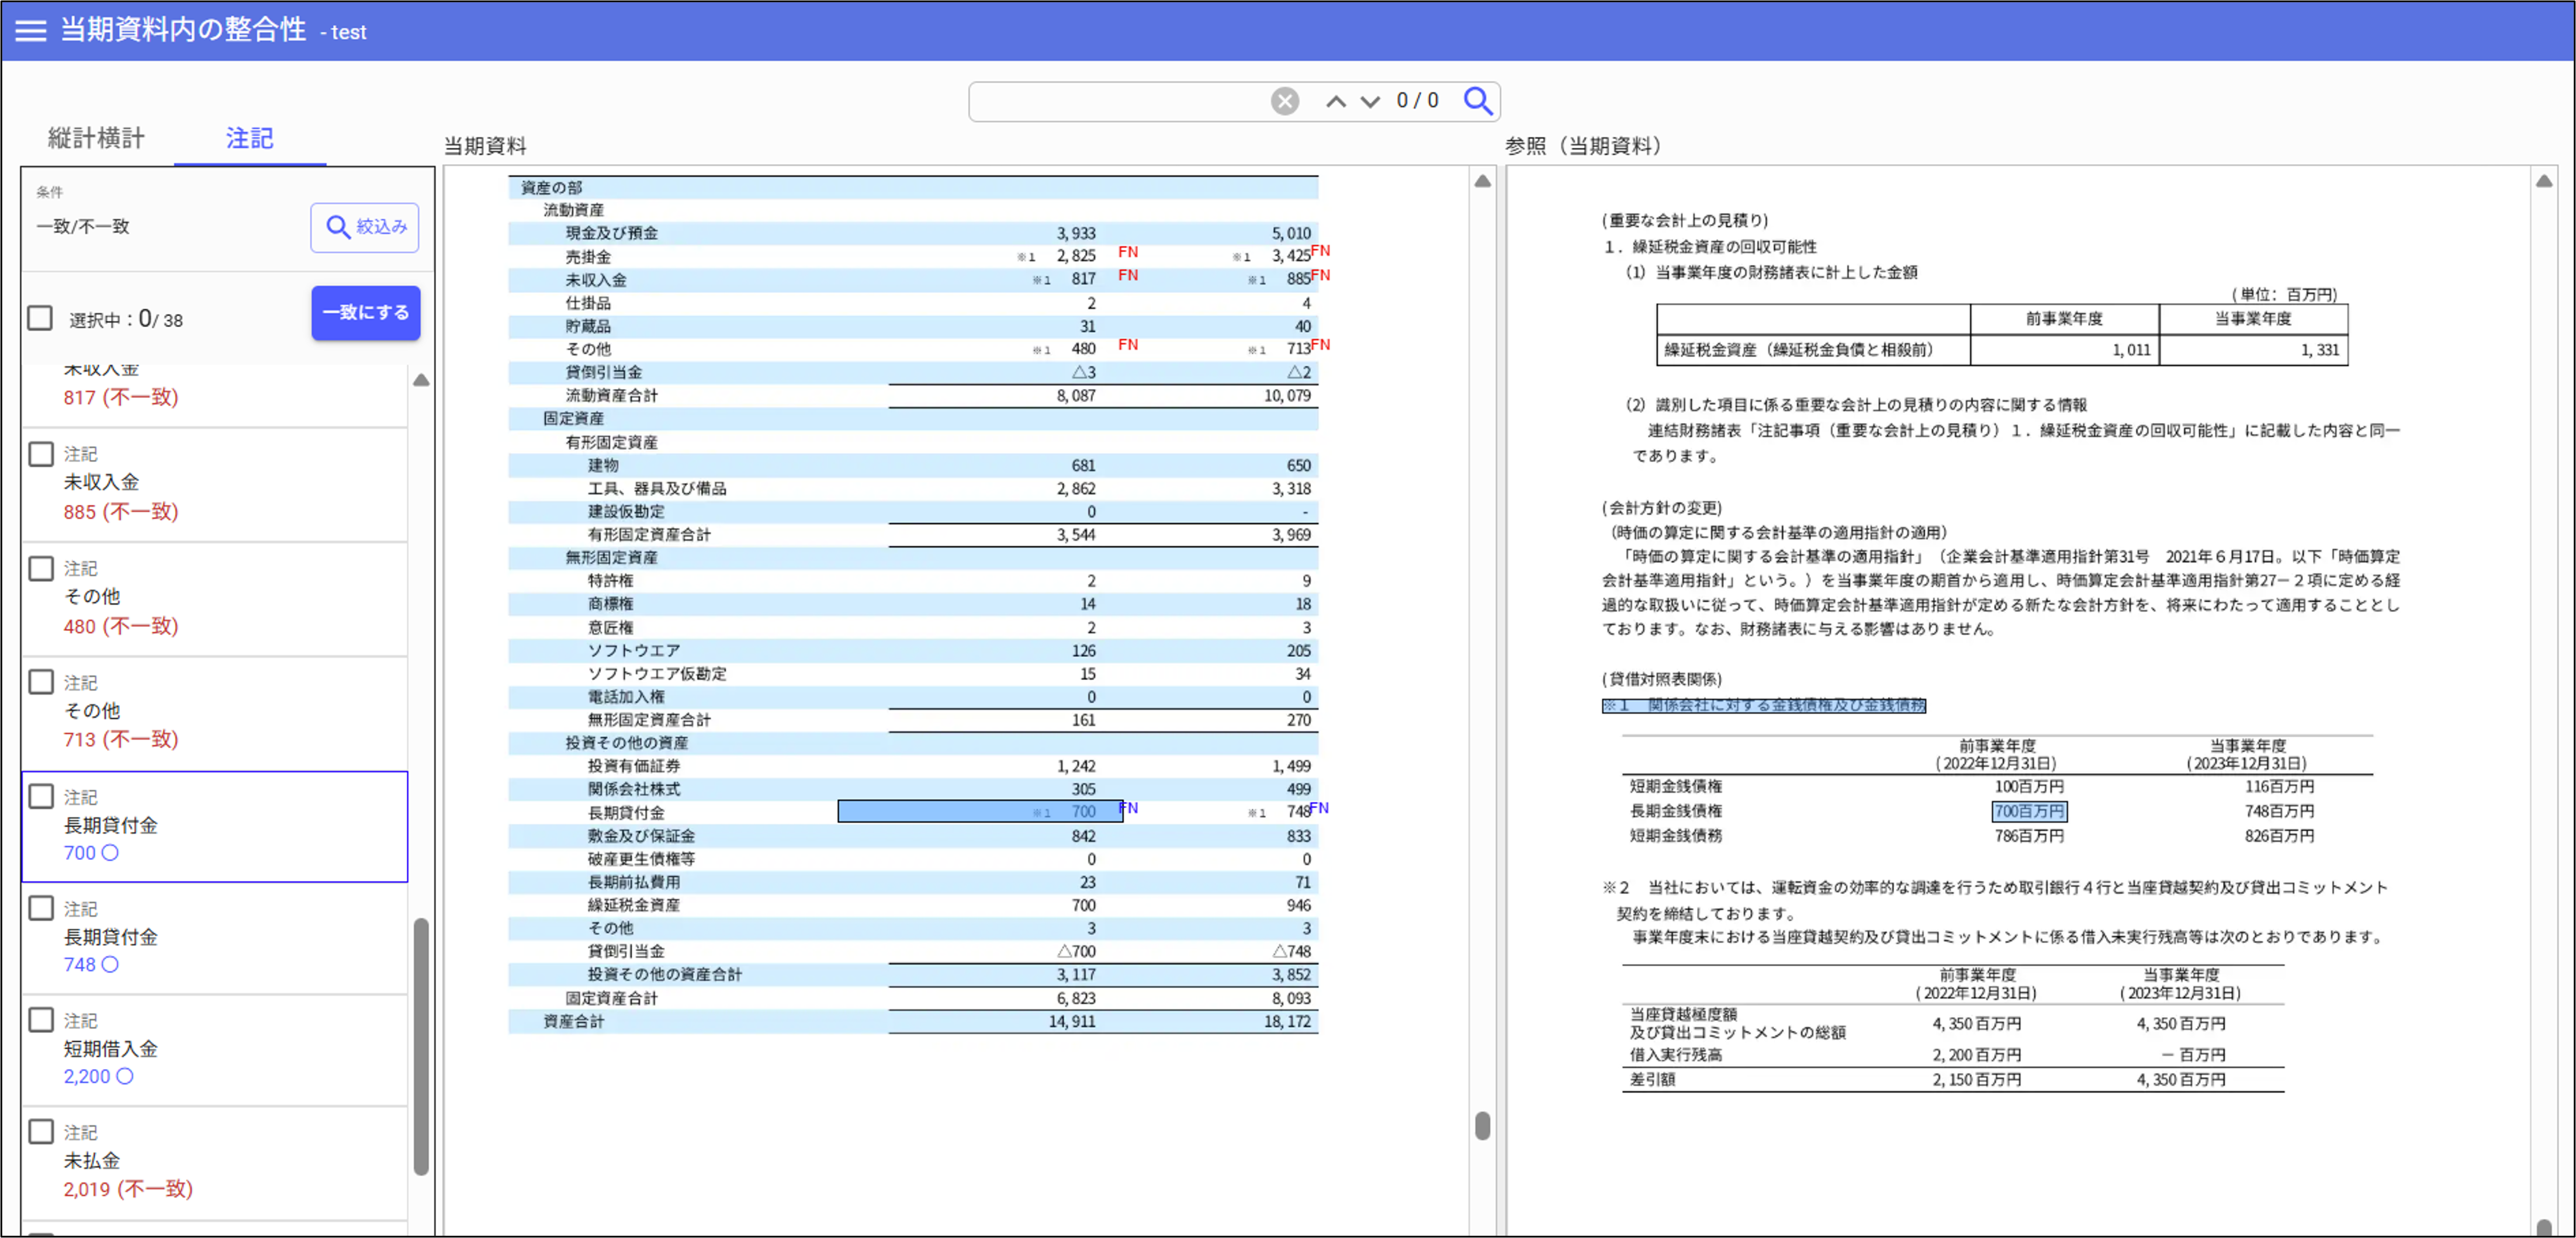2576x1238 pixels.
Task: Go to previous search result arrow
Action: point(1335,101)
